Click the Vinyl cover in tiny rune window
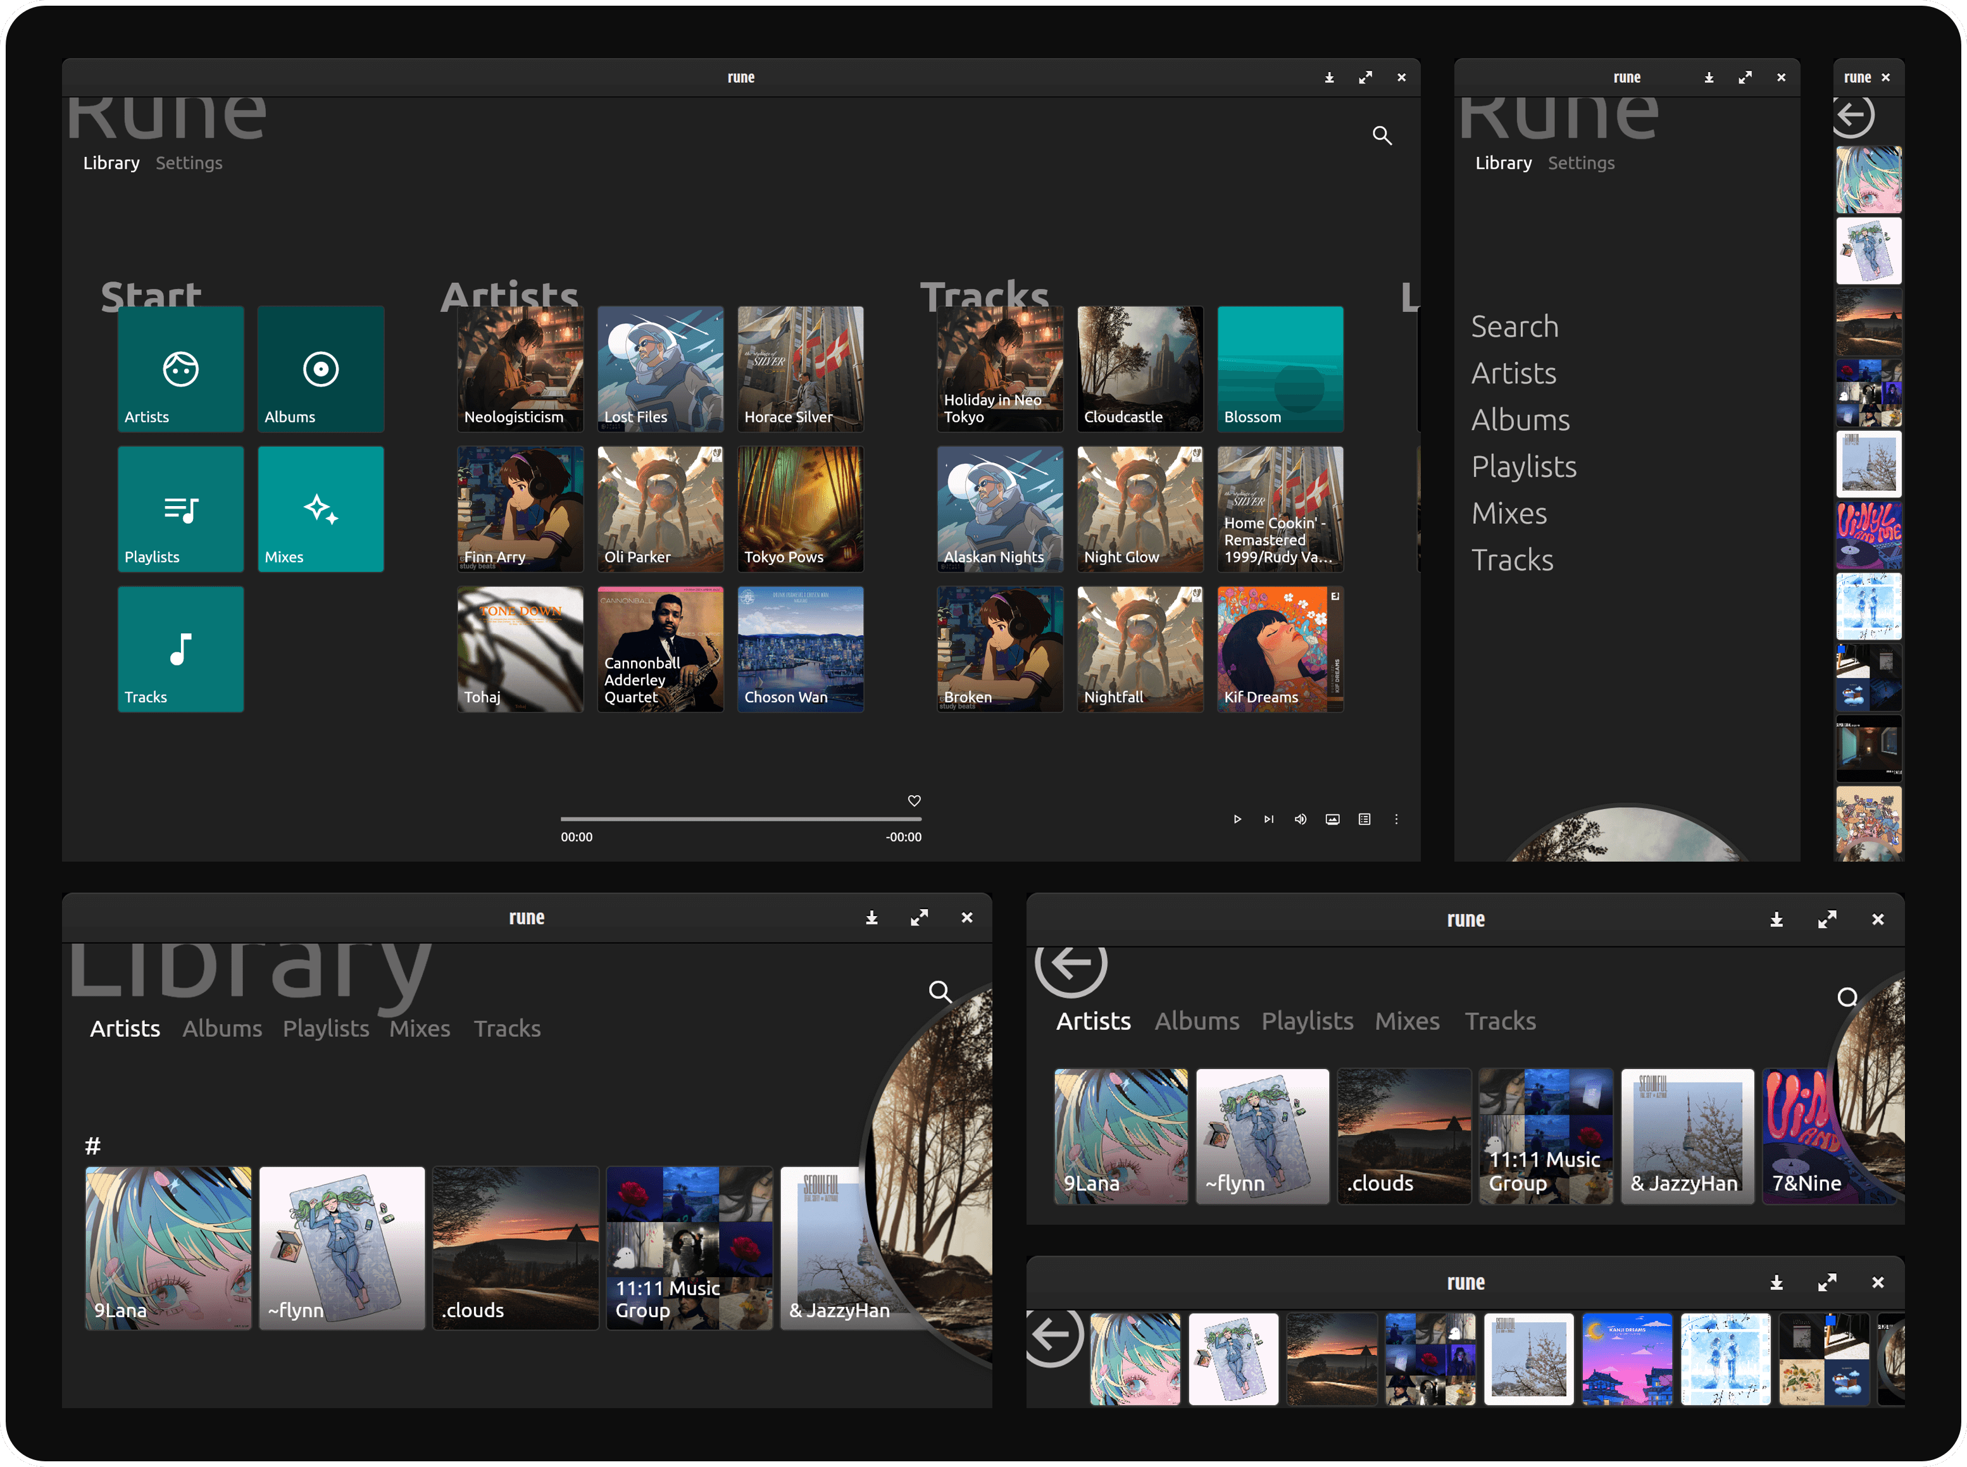This screenshot has height=1467, width=1967. click(1868, 535)
